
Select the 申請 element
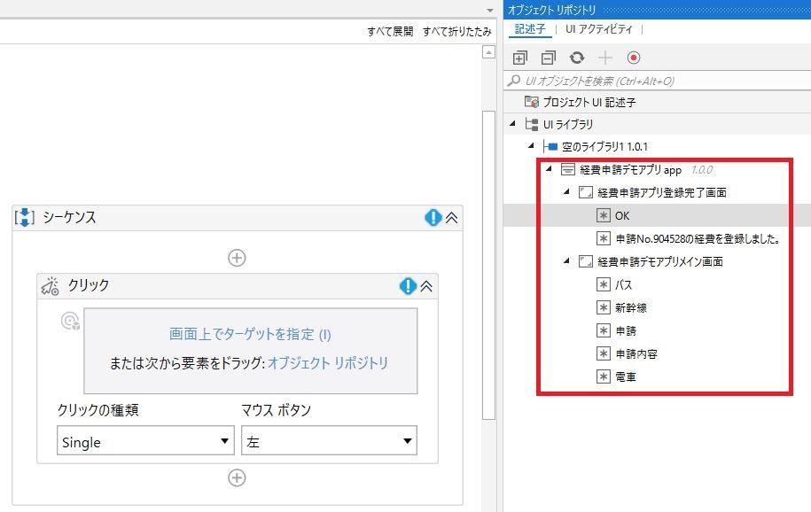click(x=626, y=330)
